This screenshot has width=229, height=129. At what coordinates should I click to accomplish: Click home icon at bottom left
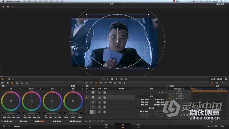tap(4, 126)
